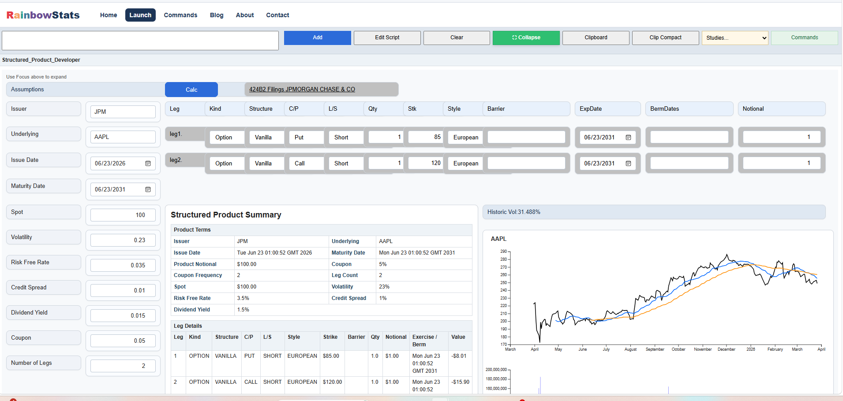Edit leg1 strike value 85
The width and height of the screenshot is (843, 401).
click(425, 137)
